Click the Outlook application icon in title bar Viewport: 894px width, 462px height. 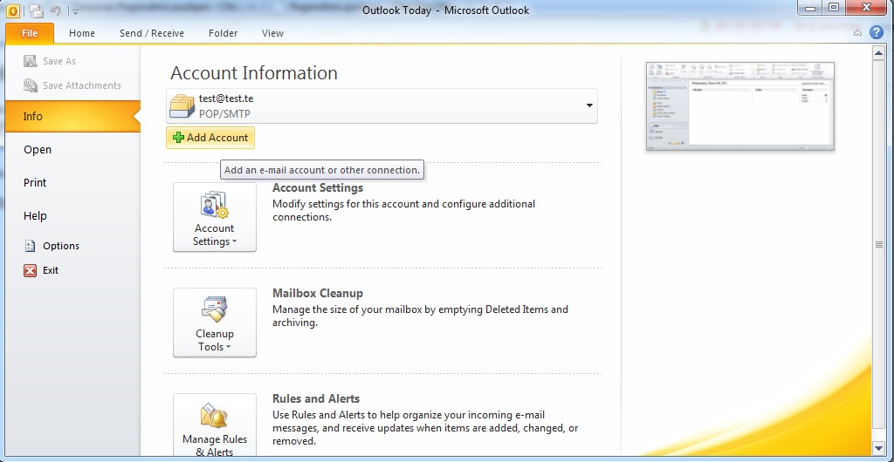click(12, 10)
